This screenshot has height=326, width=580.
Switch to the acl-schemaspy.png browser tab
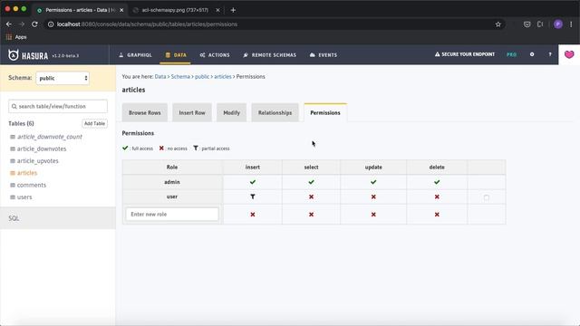coord(175,10)
